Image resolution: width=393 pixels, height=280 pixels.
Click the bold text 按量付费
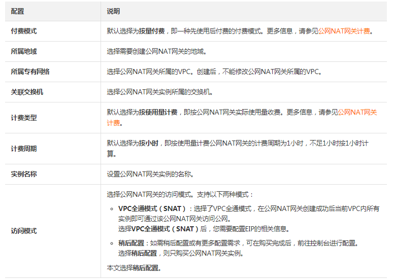[152, 31]
